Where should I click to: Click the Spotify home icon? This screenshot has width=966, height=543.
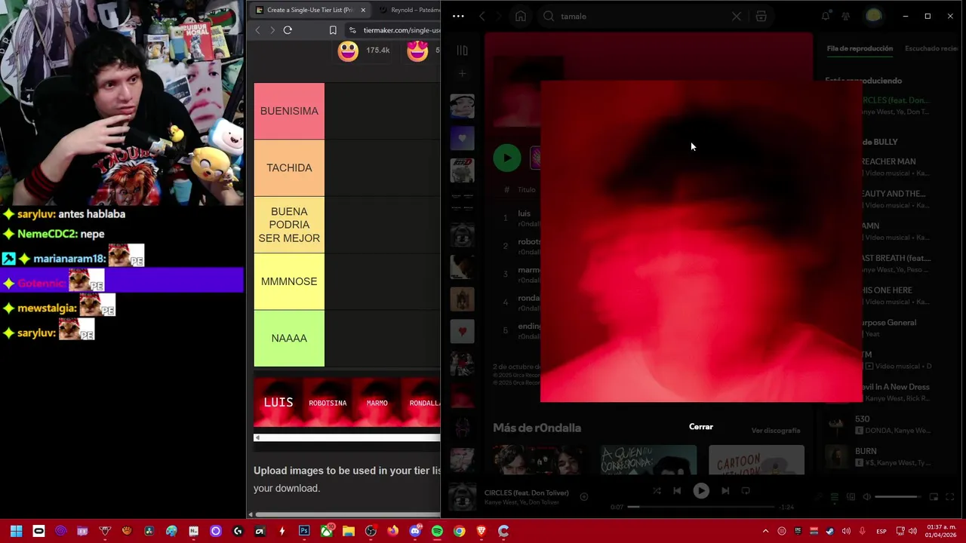521,16
